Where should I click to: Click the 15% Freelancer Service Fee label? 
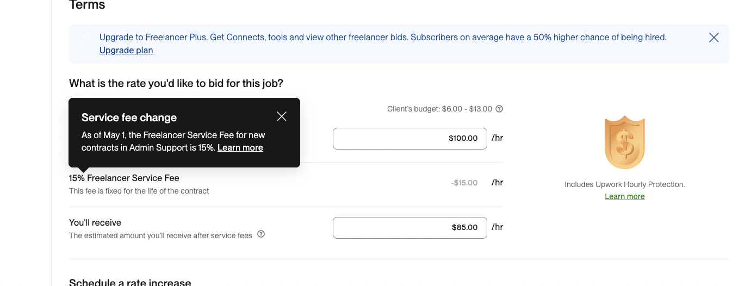(x=124, y=178)
